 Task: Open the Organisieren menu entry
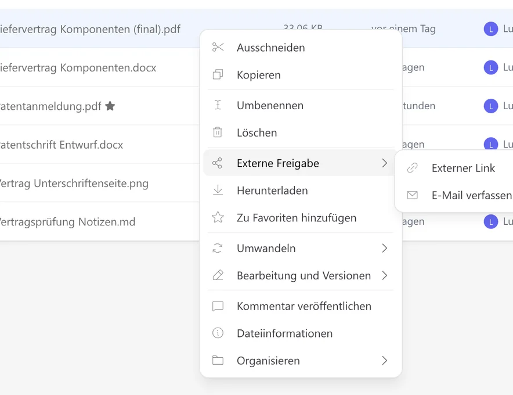301,360
